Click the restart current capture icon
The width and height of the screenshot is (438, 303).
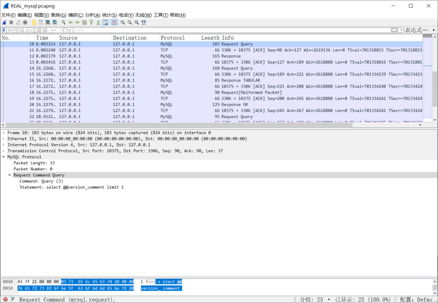18,23
